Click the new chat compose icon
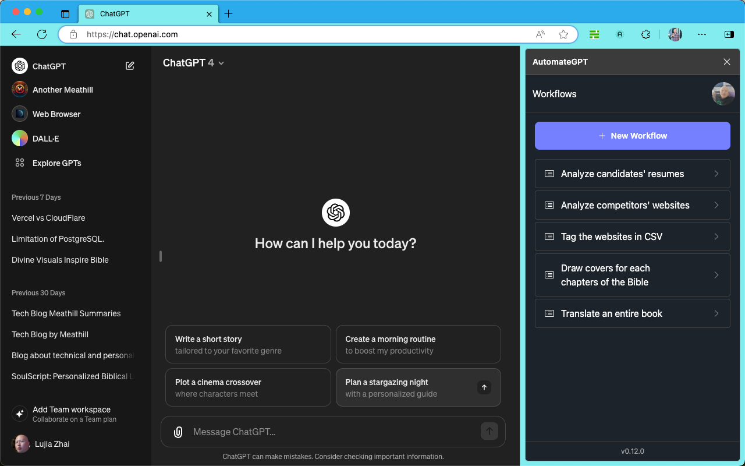This screenshot has width=745, height=466. (x=130, y=66)
